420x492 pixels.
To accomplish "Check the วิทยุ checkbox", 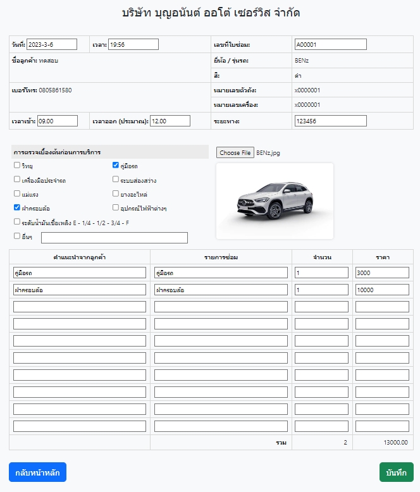I will [17, 165].
